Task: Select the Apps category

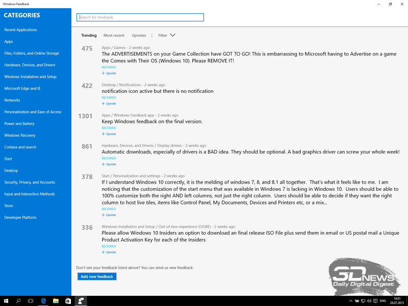Action: [8, 41]
